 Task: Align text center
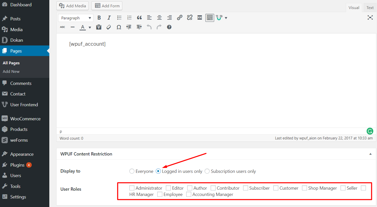point(159,18)
